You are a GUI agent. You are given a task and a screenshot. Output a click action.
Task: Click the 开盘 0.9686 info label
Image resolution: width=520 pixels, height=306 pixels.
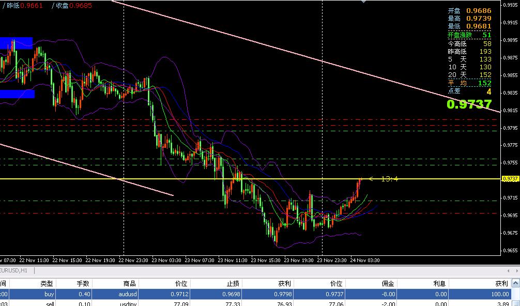coord(469,11)
